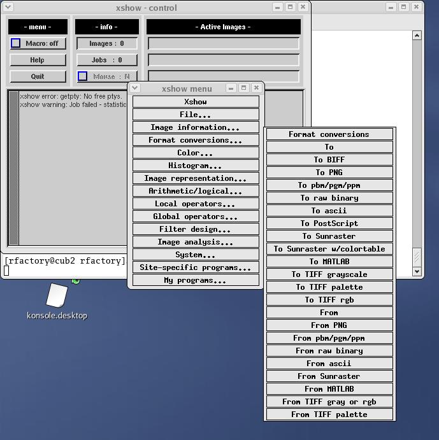This screenshot has height=440, width=439.
Task: Open the xshow menu window dropdown icon
Action: (136, 89)
